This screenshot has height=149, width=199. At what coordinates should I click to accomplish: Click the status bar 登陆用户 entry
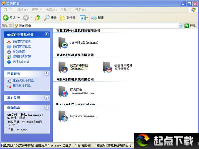(x=48, y=145)
